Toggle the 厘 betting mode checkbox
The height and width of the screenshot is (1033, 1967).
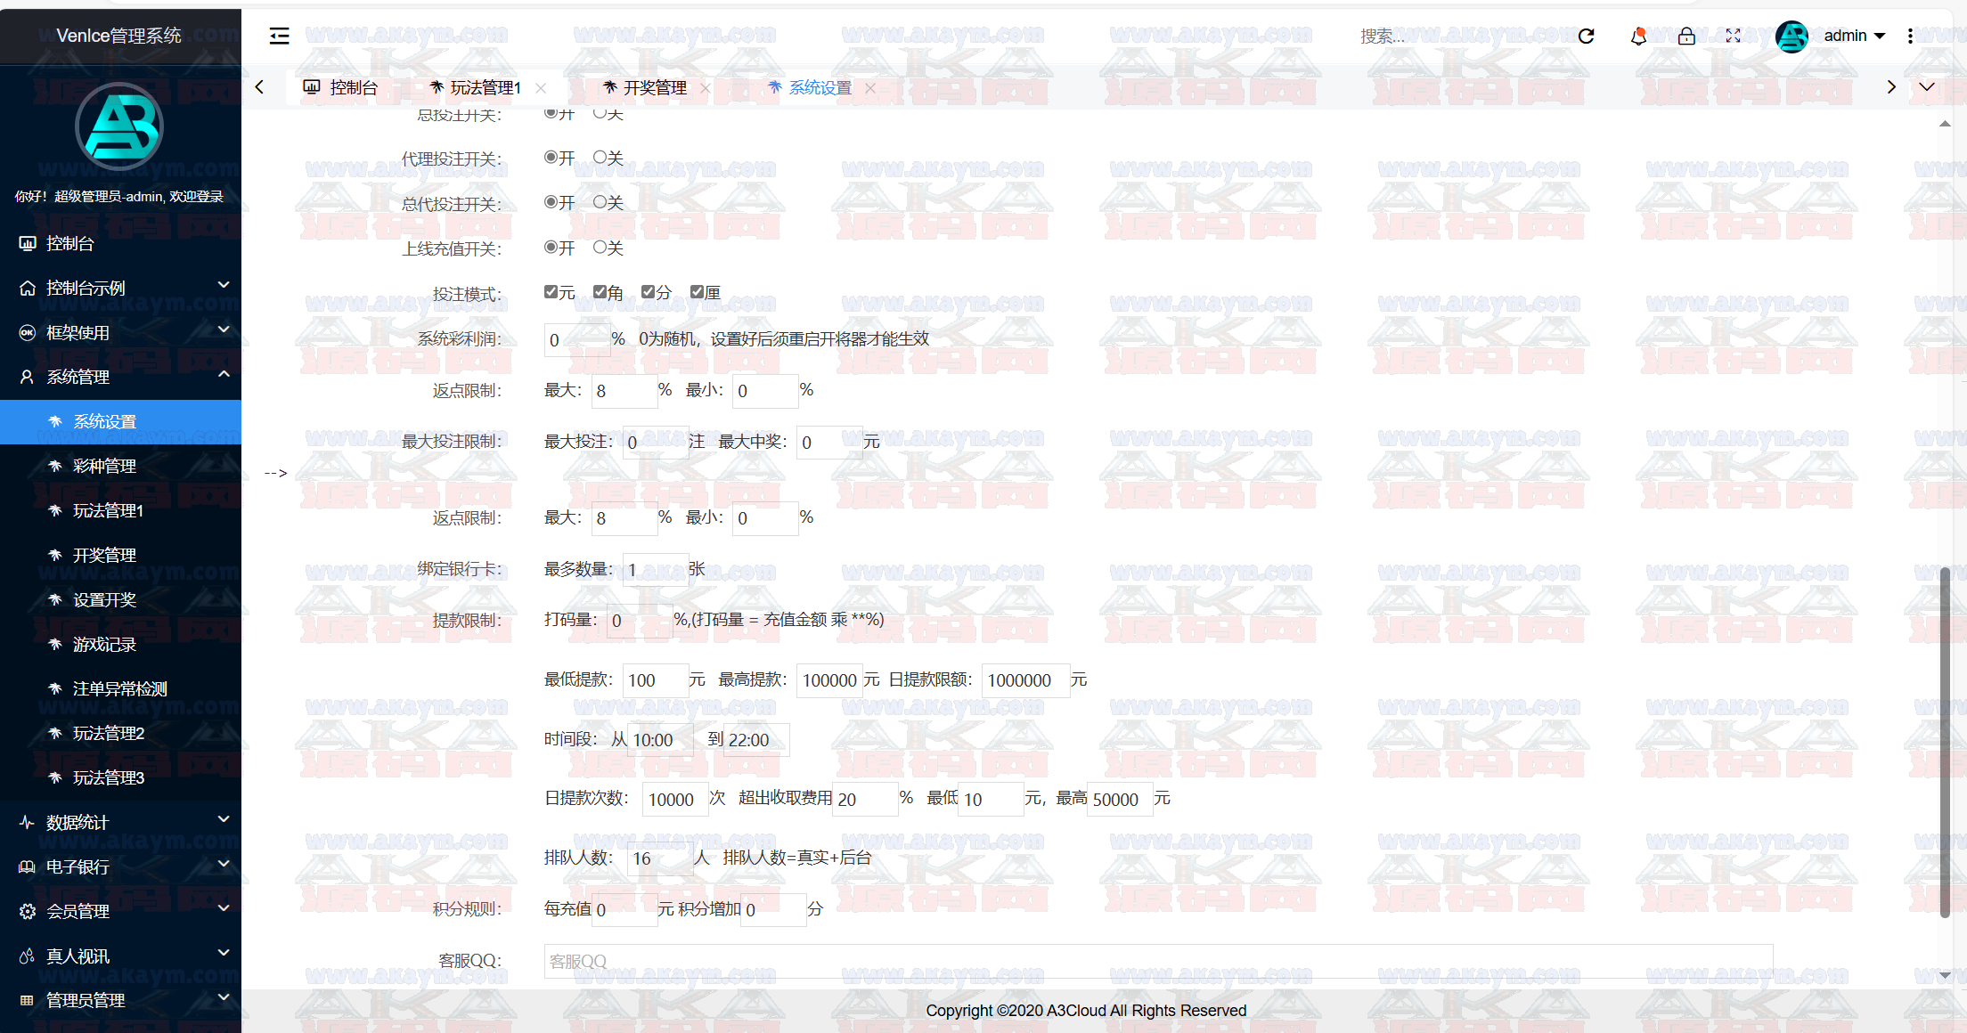coord(697,291)
